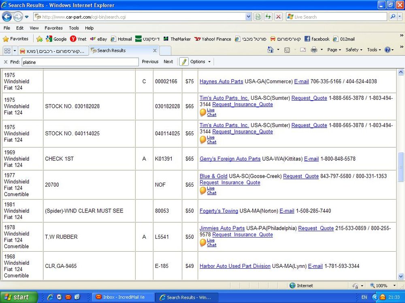The height and width of the screenshot is (303, 405).
Task: Click the address bar URL field
Action: tap(139, 17)
